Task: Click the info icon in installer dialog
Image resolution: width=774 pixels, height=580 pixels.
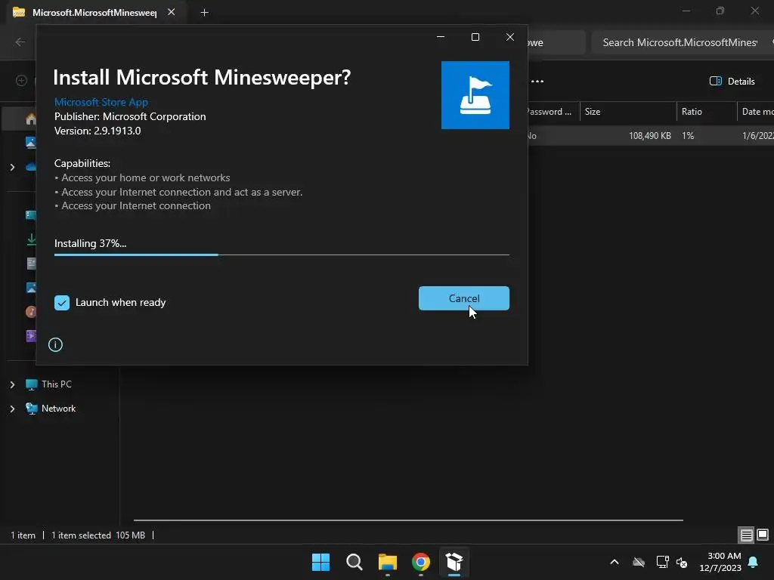Action: click(x=55, y=344)
